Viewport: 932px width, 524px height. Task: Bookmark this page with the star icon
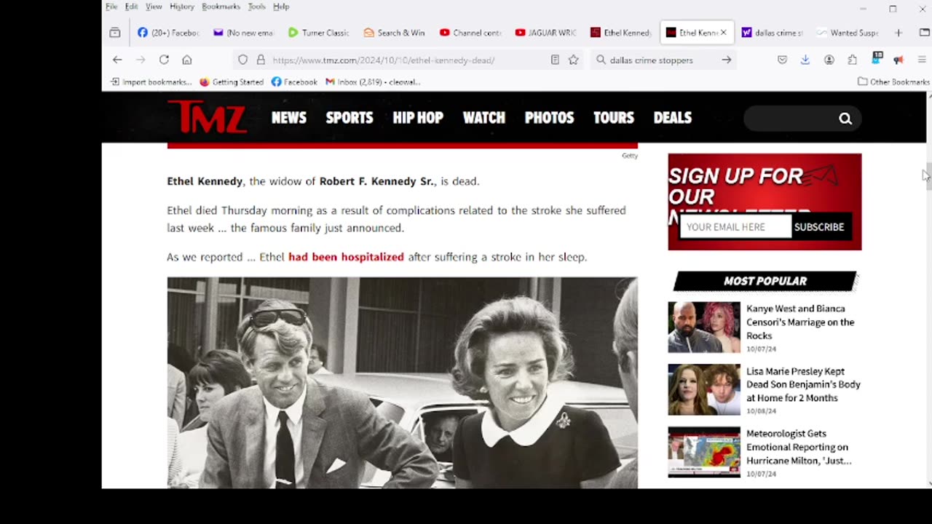573,60
